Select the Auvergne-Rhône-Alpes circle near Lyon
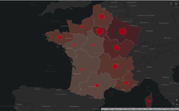 coord(115,67)
